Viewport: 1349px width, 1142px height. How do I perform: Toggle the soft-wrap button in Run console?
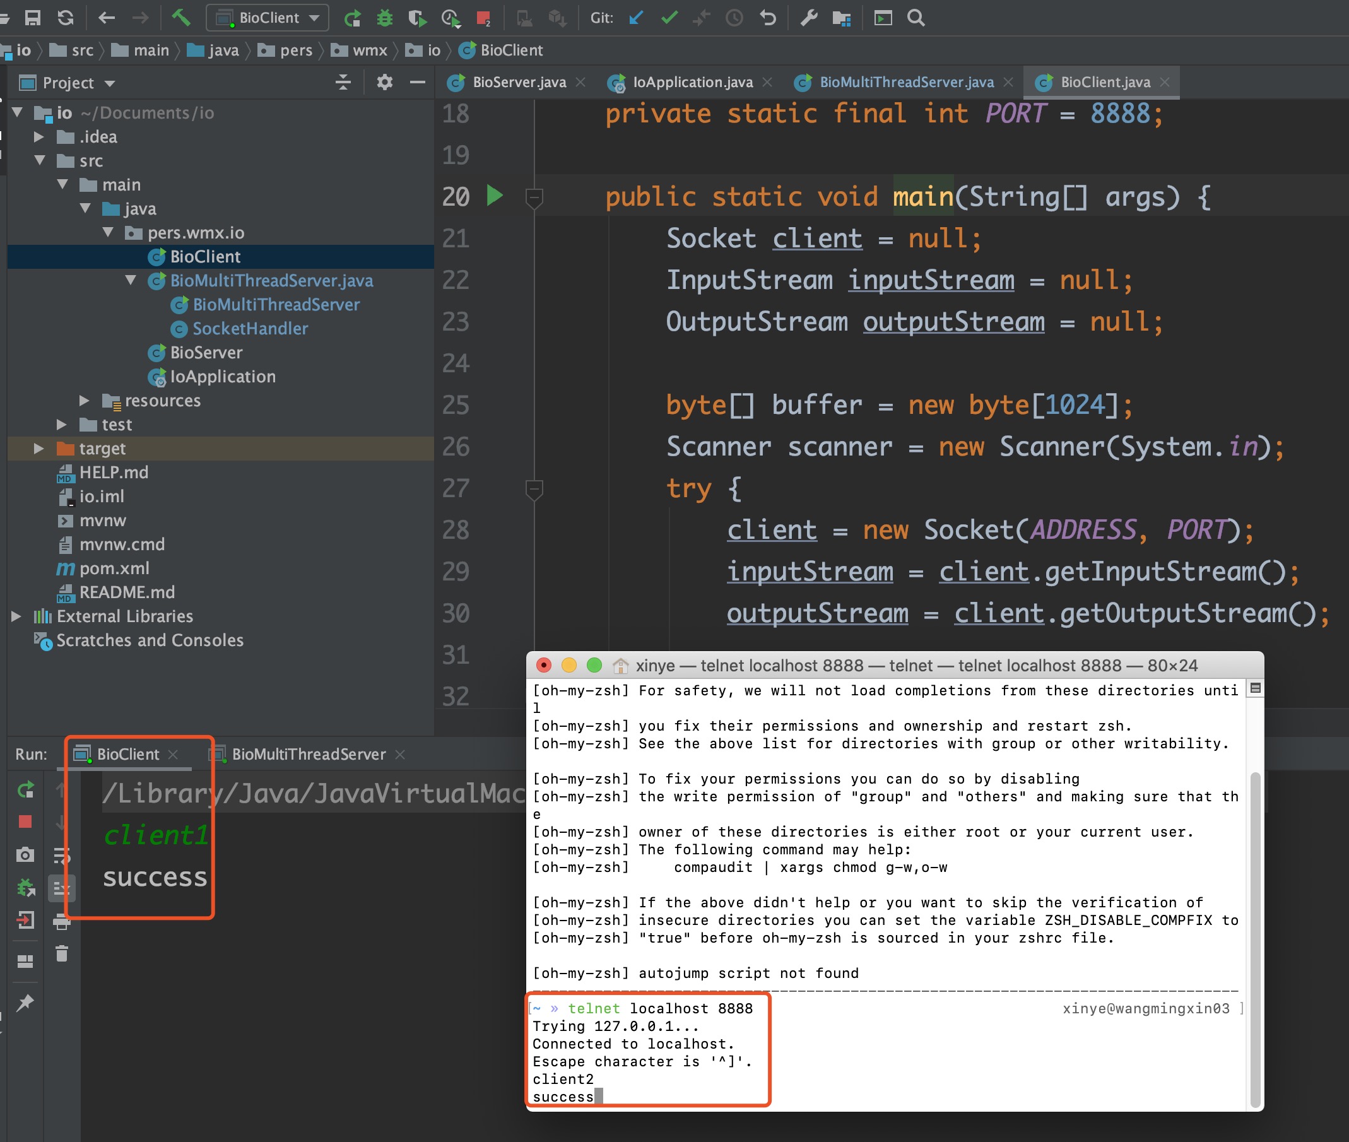(x=61, y=856)
